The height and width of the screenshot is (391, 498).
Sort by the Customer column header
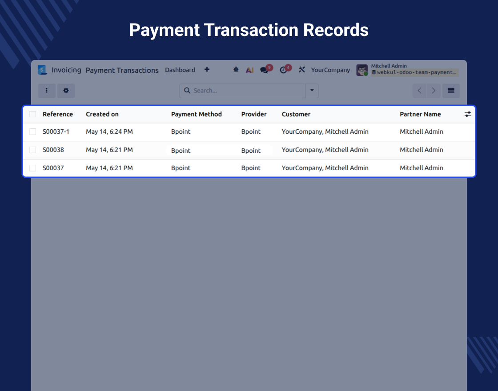296,114
